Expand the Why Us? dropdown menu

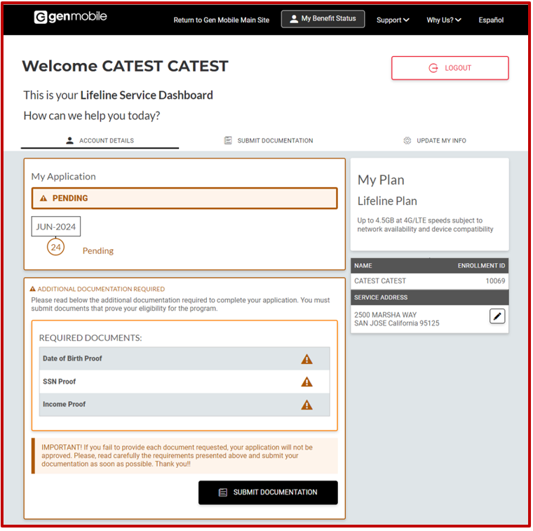[444, 20]
